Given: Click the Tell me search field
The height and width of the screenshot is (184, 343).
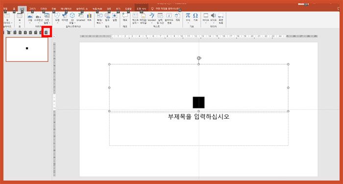Looking at the screenshot, I should pyautogui.click(x=168, y=9).
